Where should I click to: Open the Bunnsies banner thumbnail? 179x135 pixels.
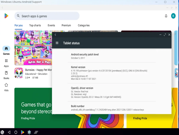pyautogui.click(x=33, y=48)
